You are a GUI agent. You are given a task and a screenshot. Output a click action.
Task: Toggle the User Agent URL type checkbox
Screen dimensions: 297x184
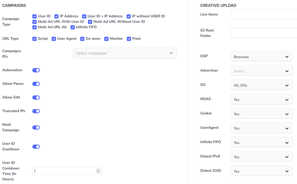coord(54,39)
